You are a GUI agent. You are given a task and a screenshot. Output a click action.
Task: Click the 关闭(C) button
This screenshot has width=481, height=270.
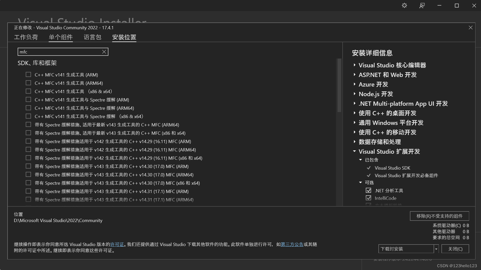point(455,249)
